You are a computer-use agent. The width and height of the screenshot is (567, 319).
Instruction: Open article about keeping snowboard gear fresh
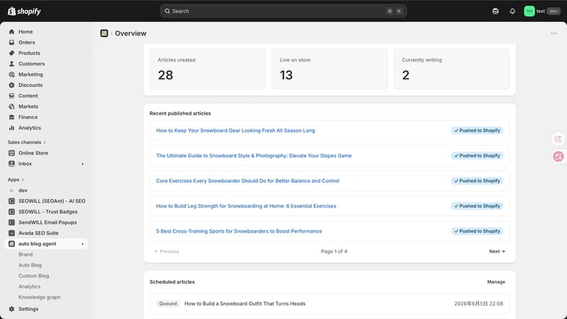235,130
